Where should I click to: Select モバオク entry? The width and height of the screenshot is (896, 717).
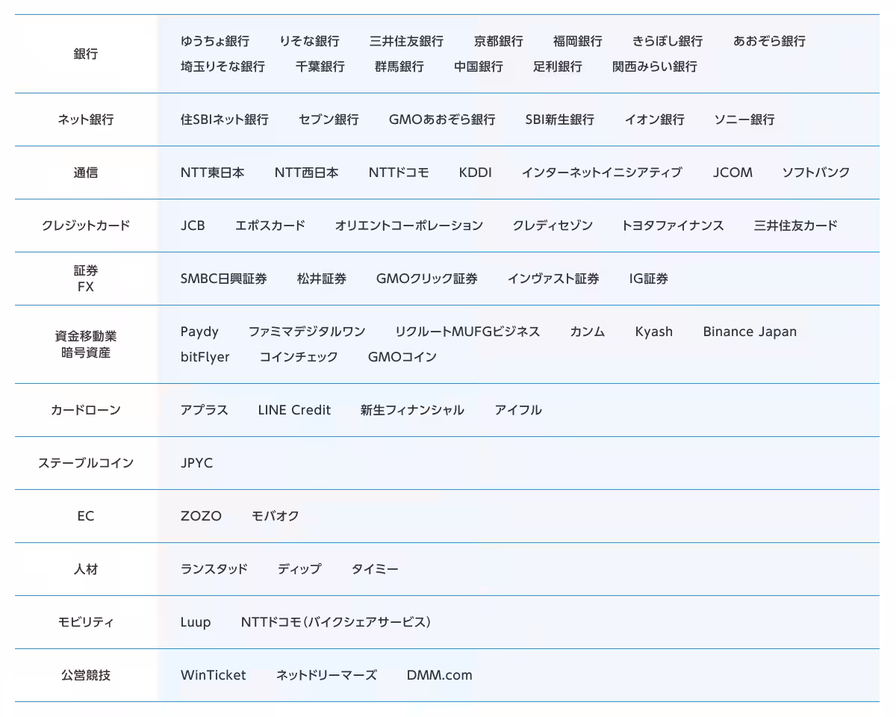click(x=276, y=516)
